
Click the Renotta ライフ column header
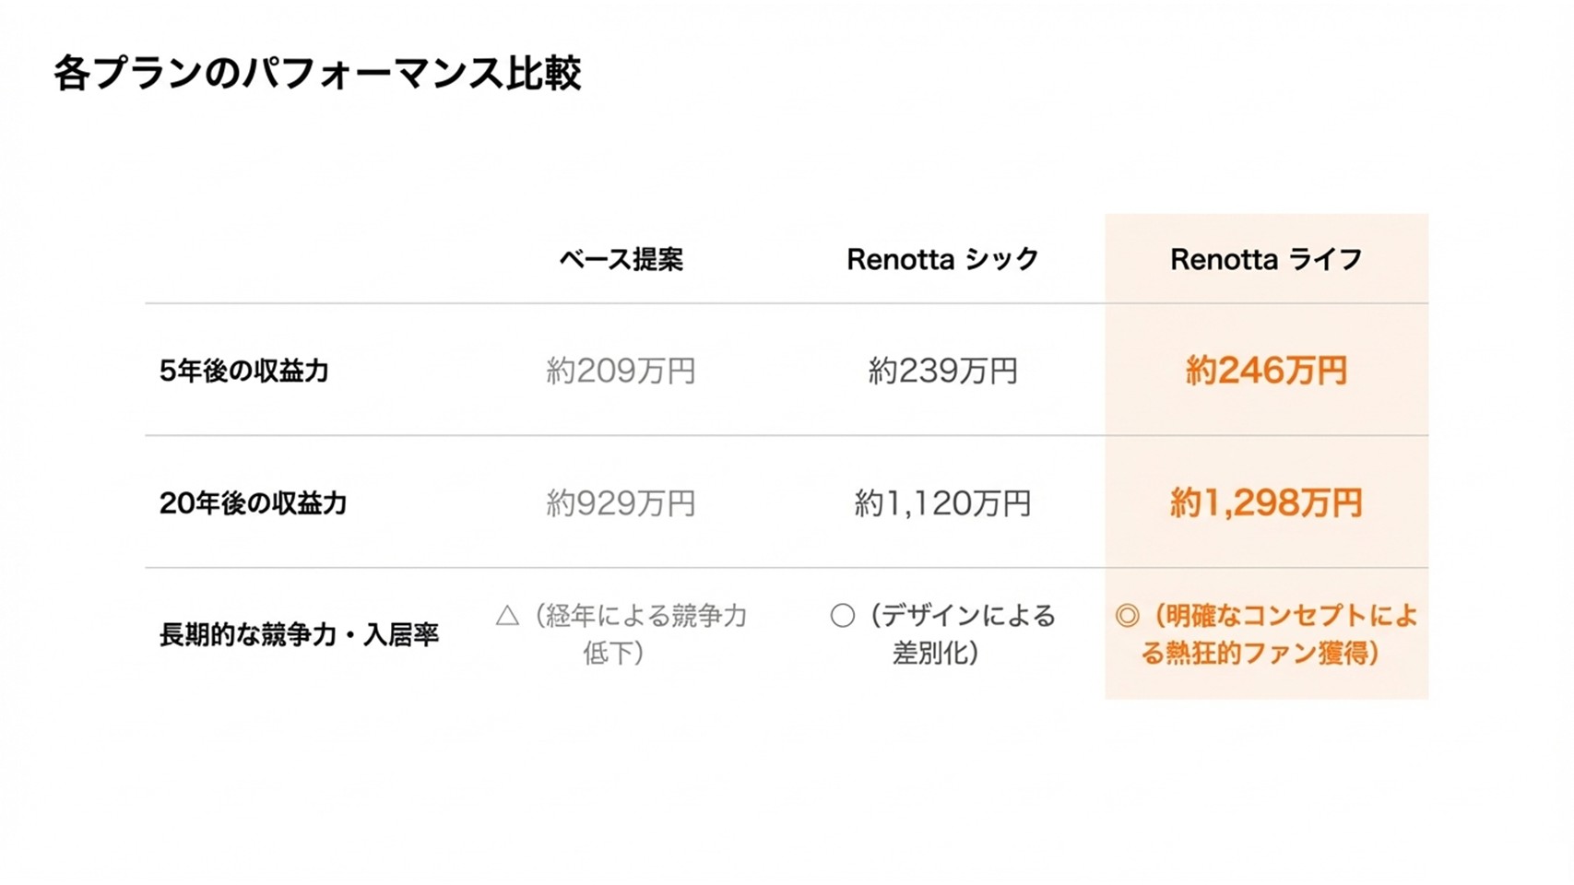pos(1266,260)
